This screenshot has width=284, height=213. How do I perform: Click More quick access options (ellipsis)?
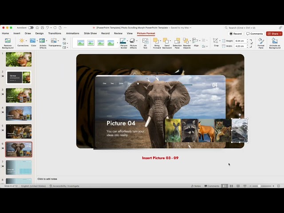tap(65, 28)
